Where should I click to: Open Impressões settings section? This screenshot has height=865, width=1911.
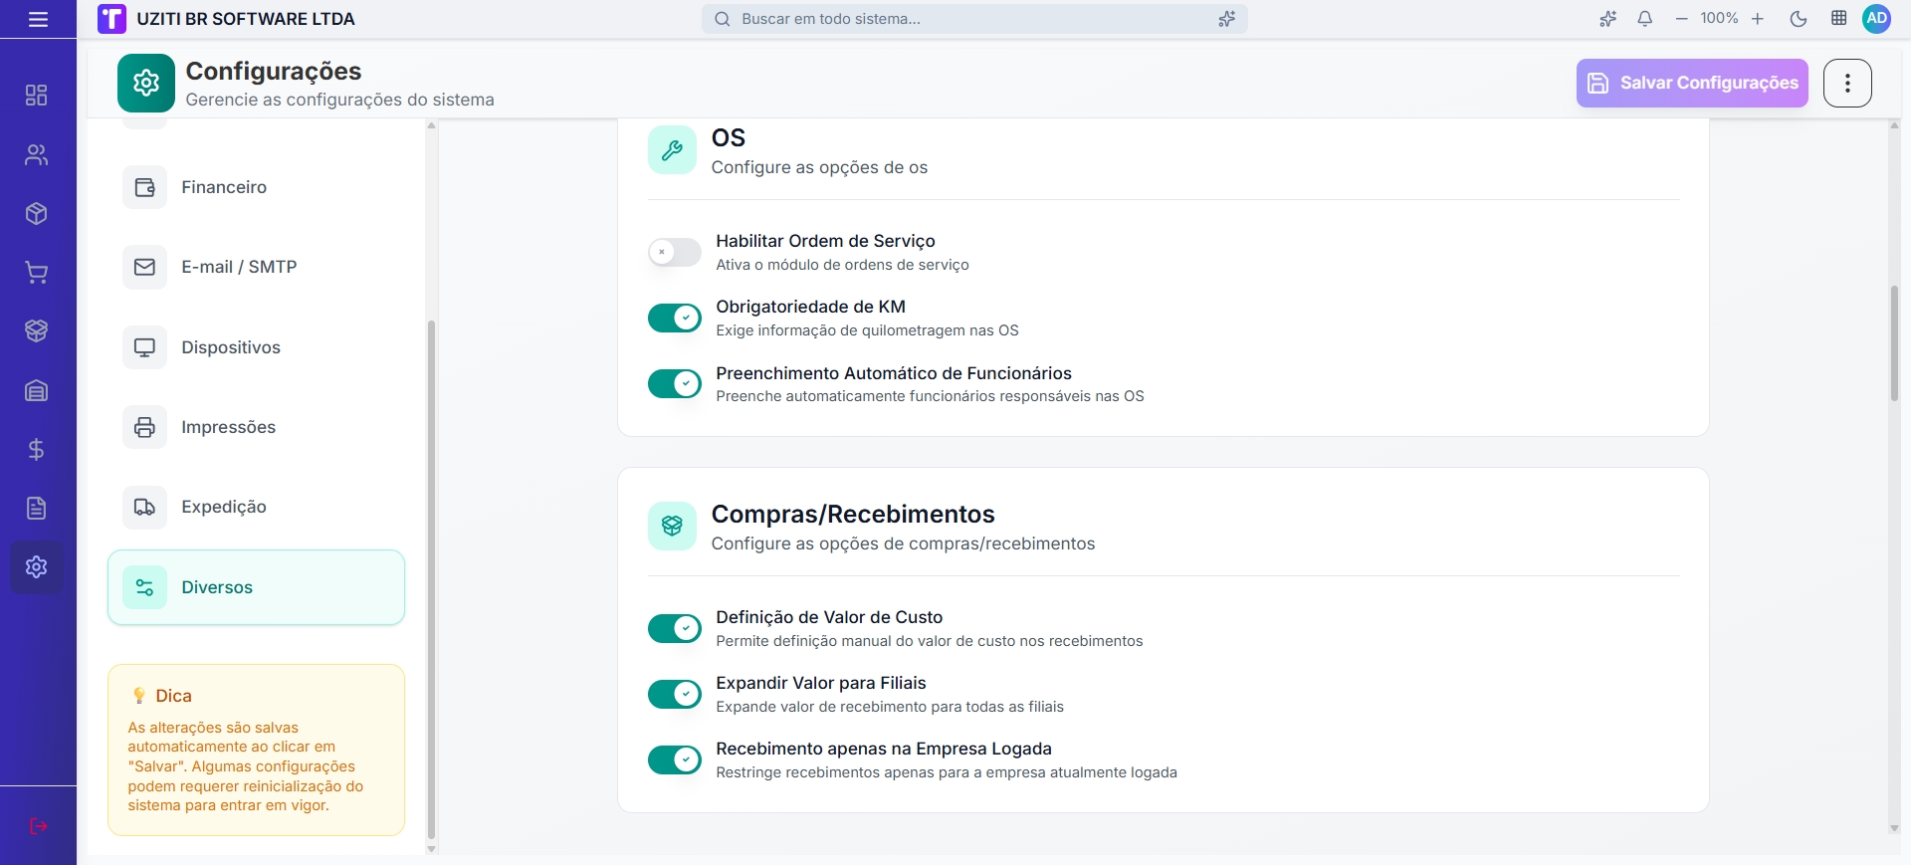256,427
